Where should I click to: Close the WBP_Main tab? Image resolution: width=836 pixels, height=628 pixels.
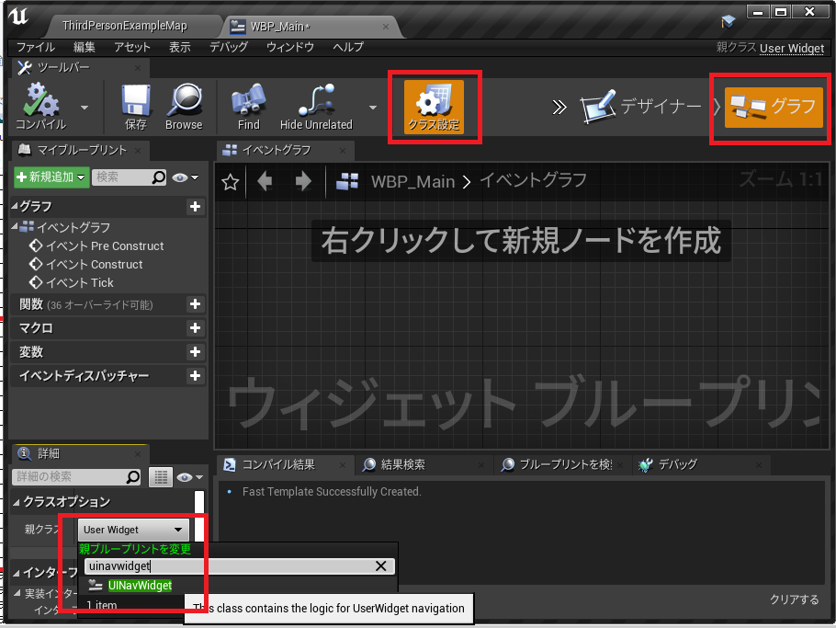click(x=386, y=26)
